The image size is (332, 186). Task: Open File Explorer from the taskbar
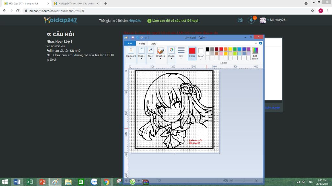point(68,182)
